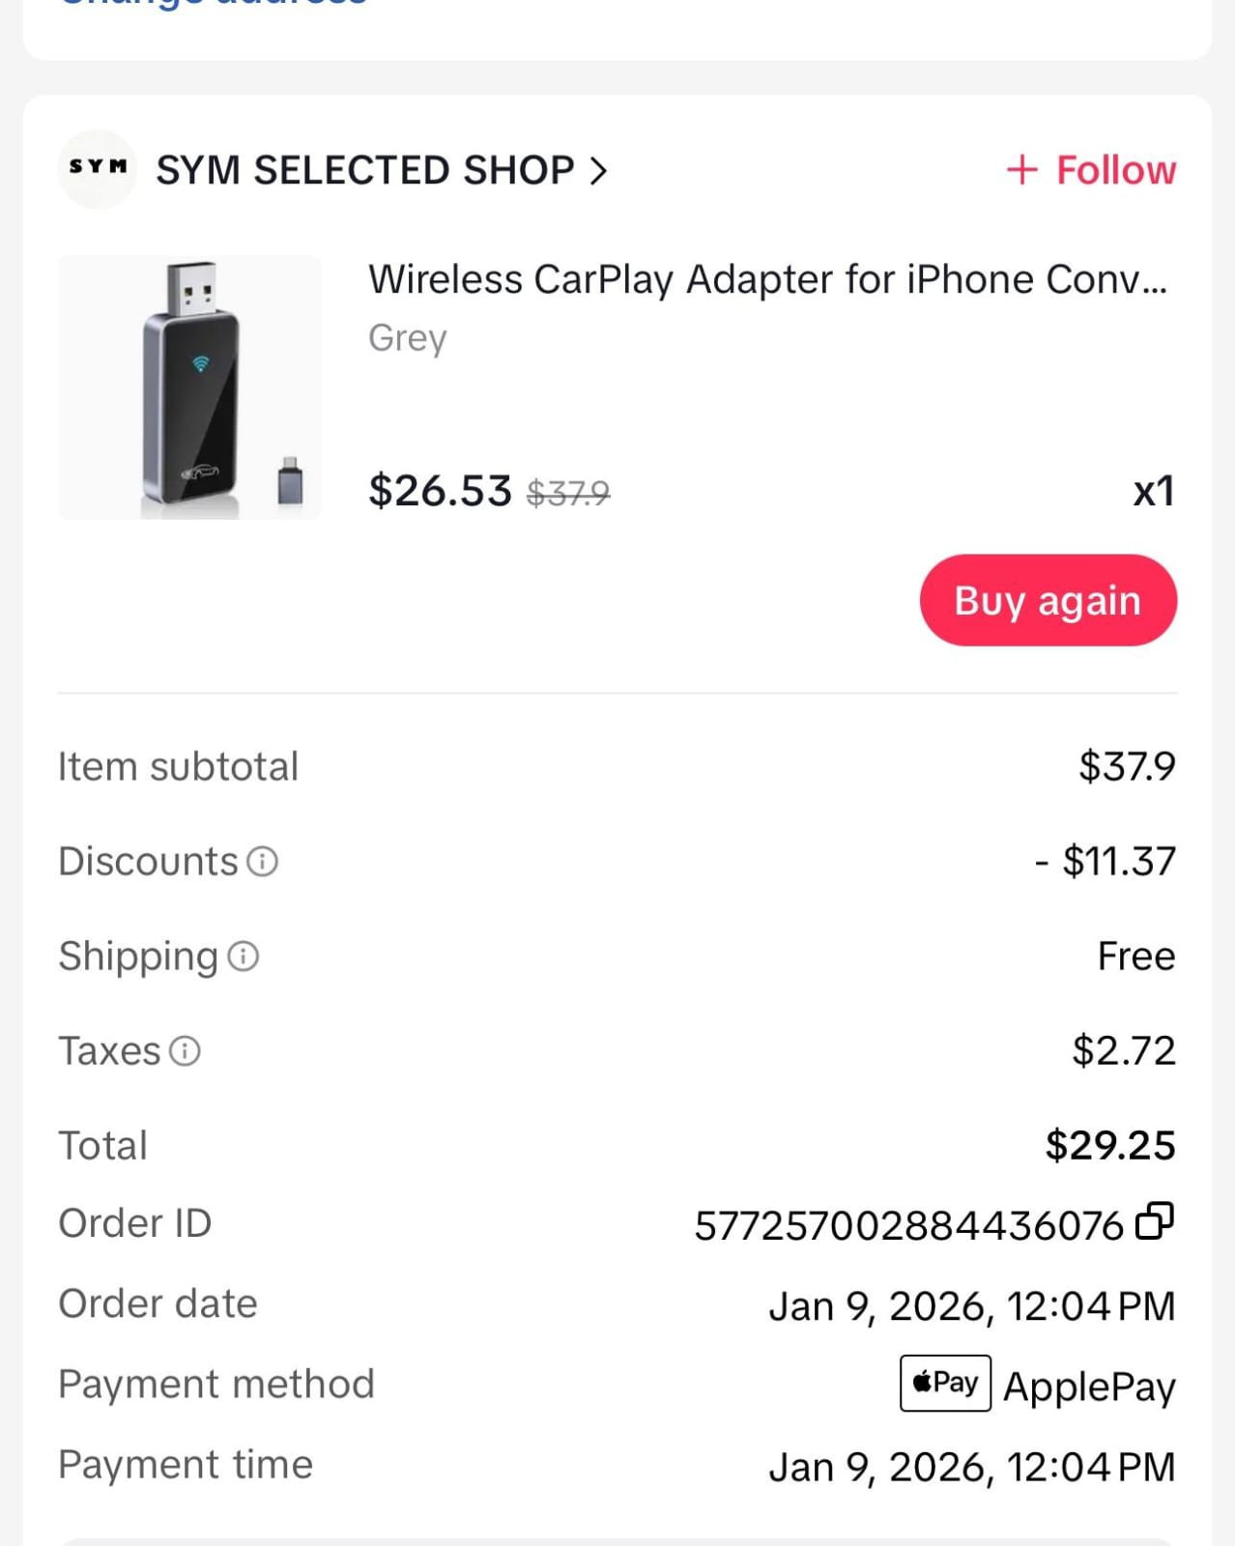Tap the Change address link
This screenshot has width=1235, height=1546.
point(213,3)
